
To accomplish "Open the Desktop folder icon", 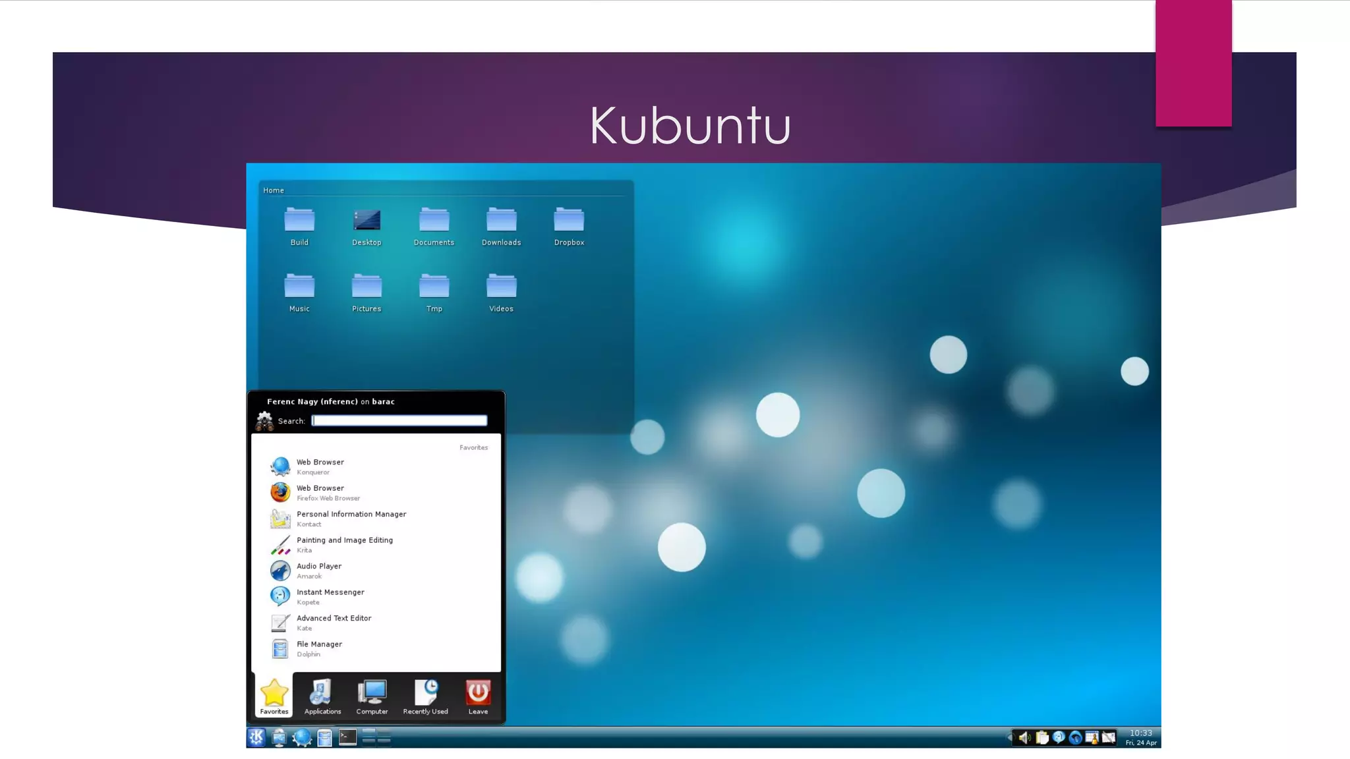I will point(367,227).
